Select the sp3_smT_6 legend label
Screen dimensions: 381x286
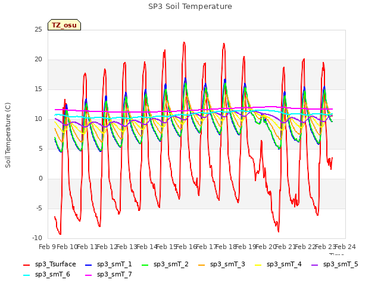click(x=52, y=275)
